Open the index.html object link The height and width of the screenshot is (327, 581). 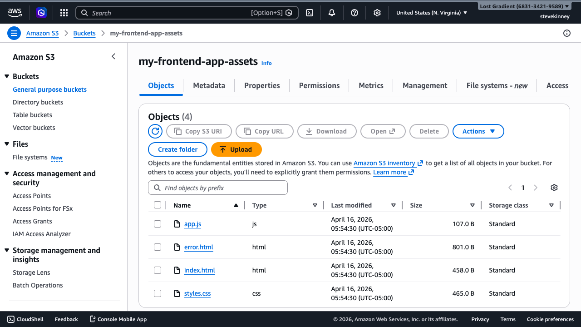200,270
